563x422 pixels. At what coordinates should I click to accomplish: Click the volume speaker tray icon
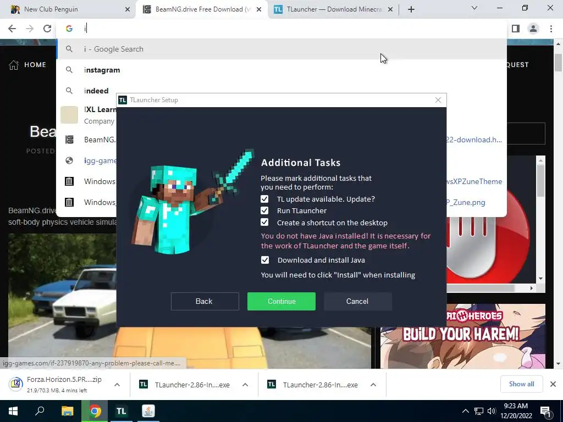click(492, 411)
